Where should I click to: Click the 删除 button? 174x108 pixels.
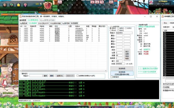52,76
